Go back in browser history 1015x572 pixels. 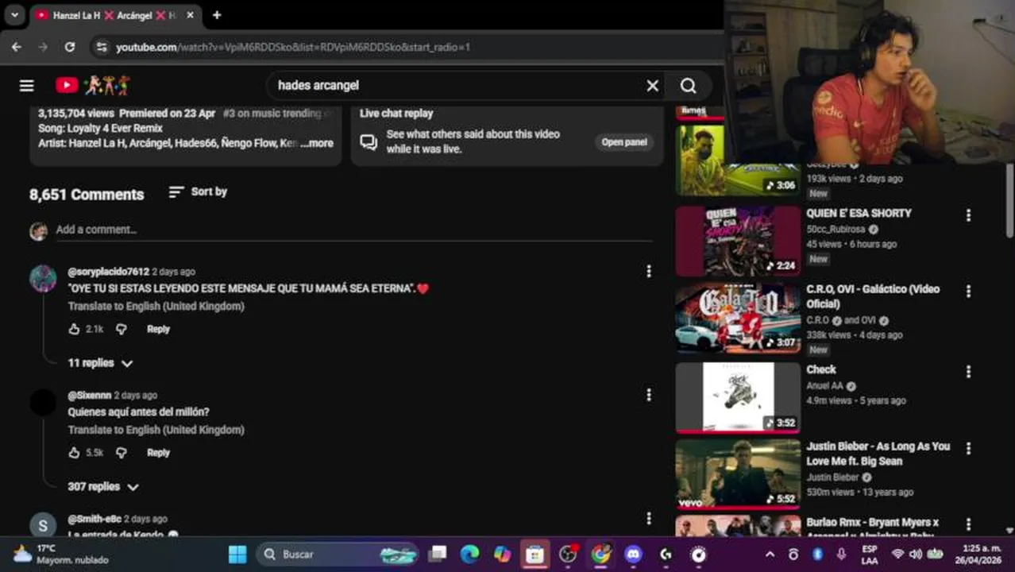tap(16, 47)
